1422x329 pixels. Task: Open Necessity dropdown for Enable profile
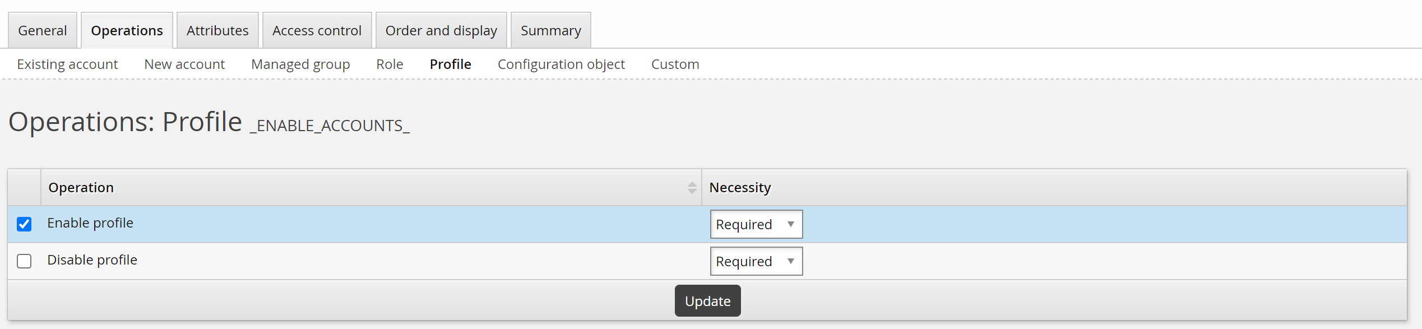pos(756,224)
